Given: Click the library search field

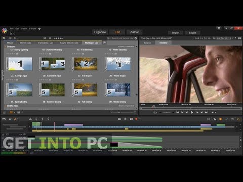Looking at the screenshot, I should pyautogui.click(x=123, y=38).
